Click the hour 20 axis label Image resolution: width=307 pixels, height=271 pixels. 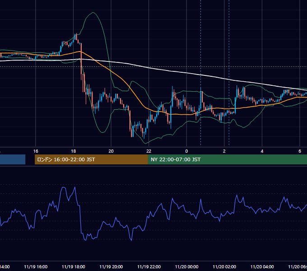(111, 151)
